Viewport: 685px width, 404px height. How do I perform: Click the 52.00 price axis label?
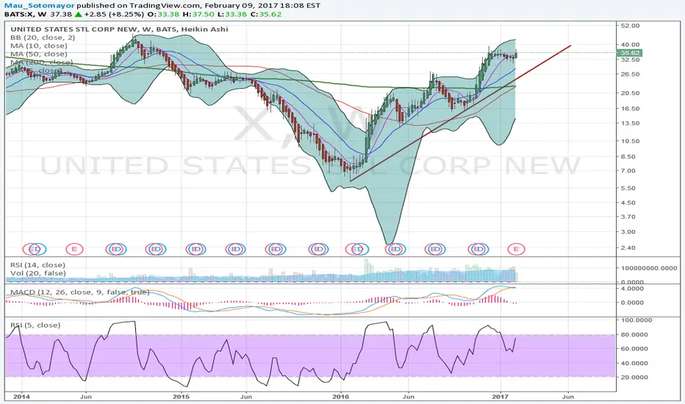tap(630, 26)
